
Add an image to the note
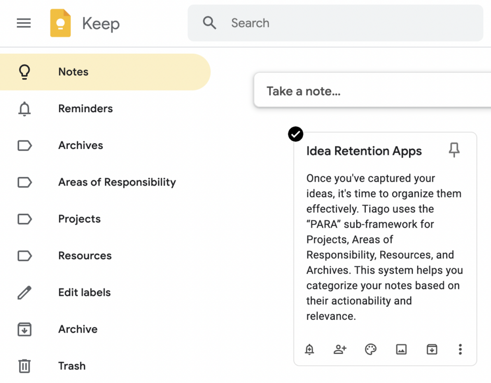click(401, 349)
